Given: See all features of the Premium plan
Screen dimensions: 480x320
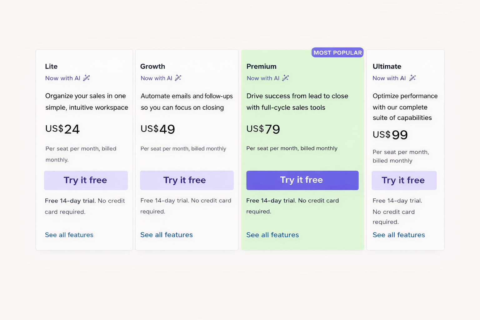Looking at the screenshot, I should [x=272, y=235].
